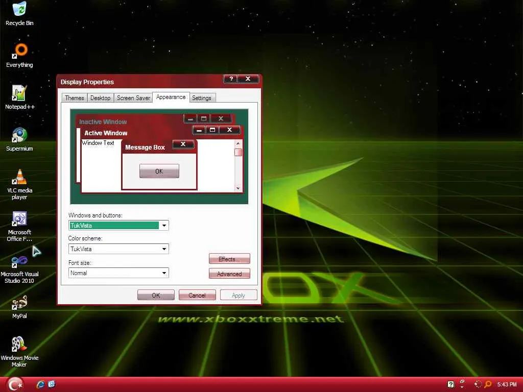Switch to the Settings tab

click(x=202, y=98)
